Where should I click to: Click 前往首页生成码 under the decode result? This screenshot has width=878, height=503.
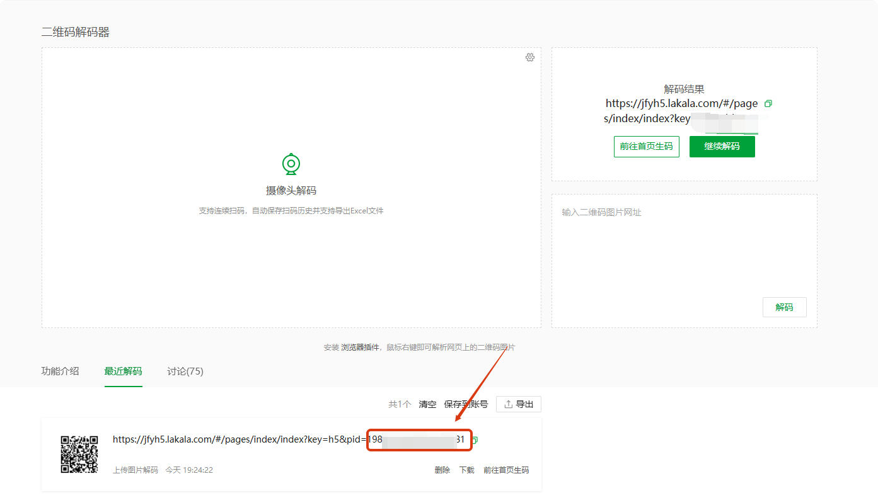point(646,146)
